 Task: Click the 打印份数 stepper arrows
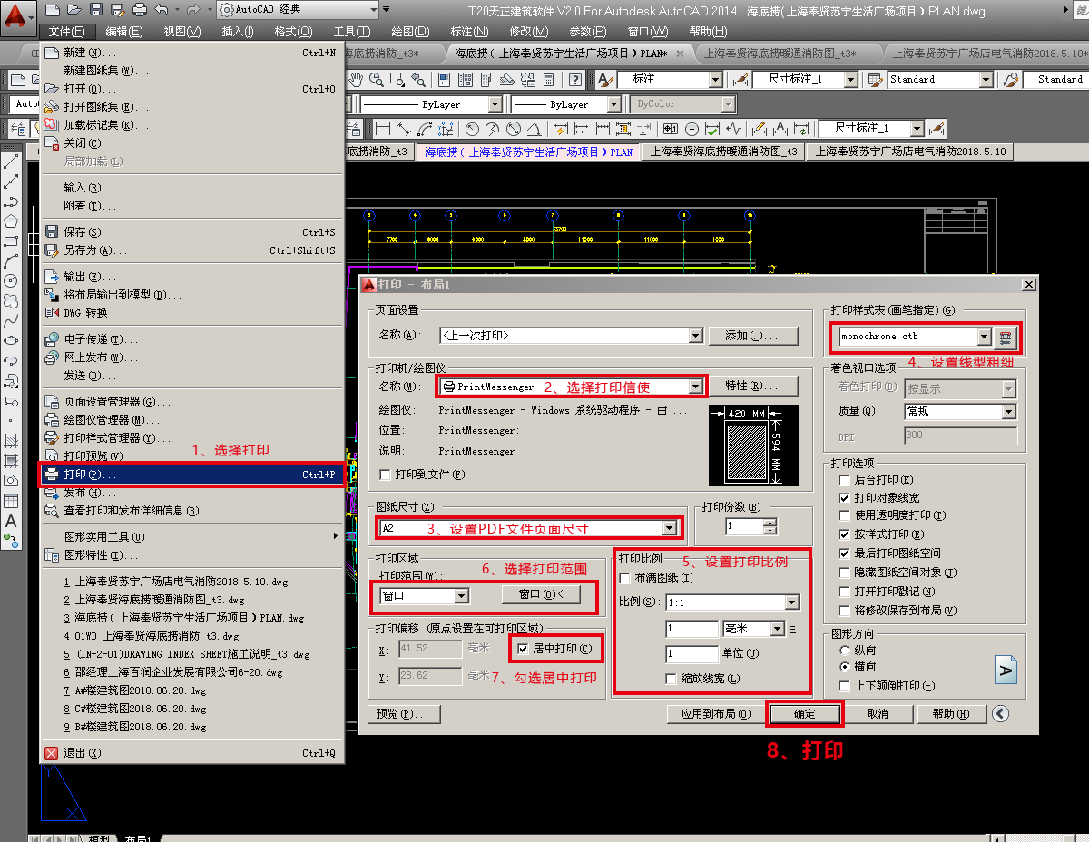[x=770, y=527]
